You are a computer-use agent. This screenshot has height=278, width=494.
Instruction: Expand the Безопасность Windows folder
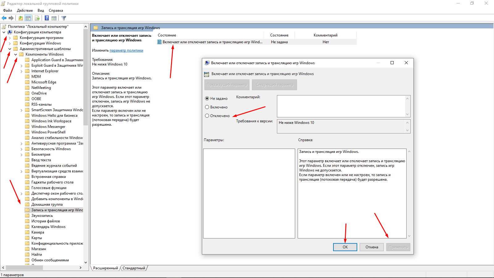tap(21, 149)
